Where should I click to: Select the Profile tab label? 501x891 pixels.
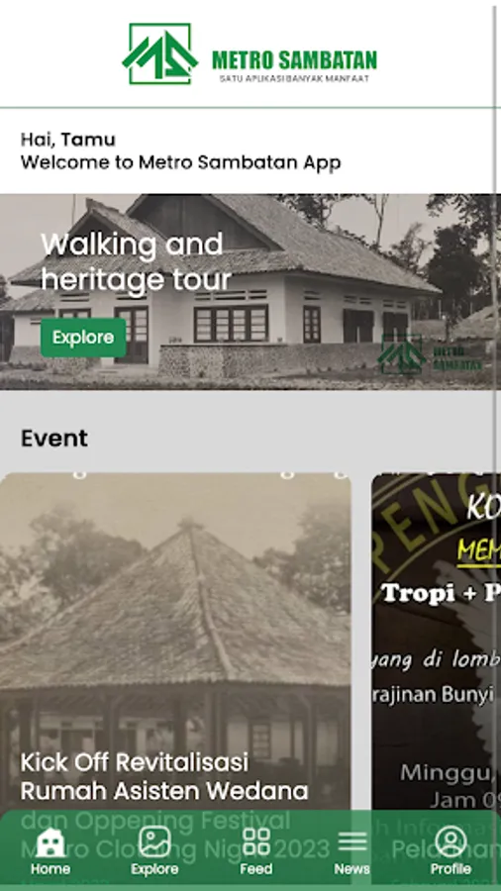point(451,869)
